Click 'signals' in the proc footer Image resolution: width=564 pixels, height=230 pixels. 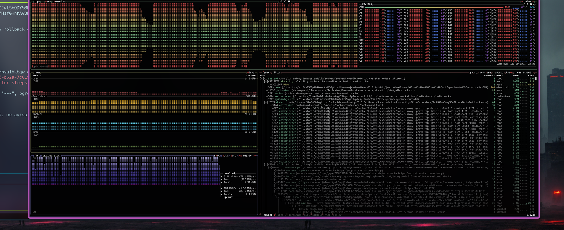[x=317, y=215]
